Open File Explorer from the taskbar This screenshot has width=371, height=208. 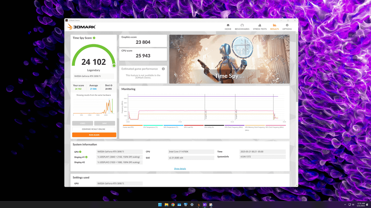[x=166, y=205]
